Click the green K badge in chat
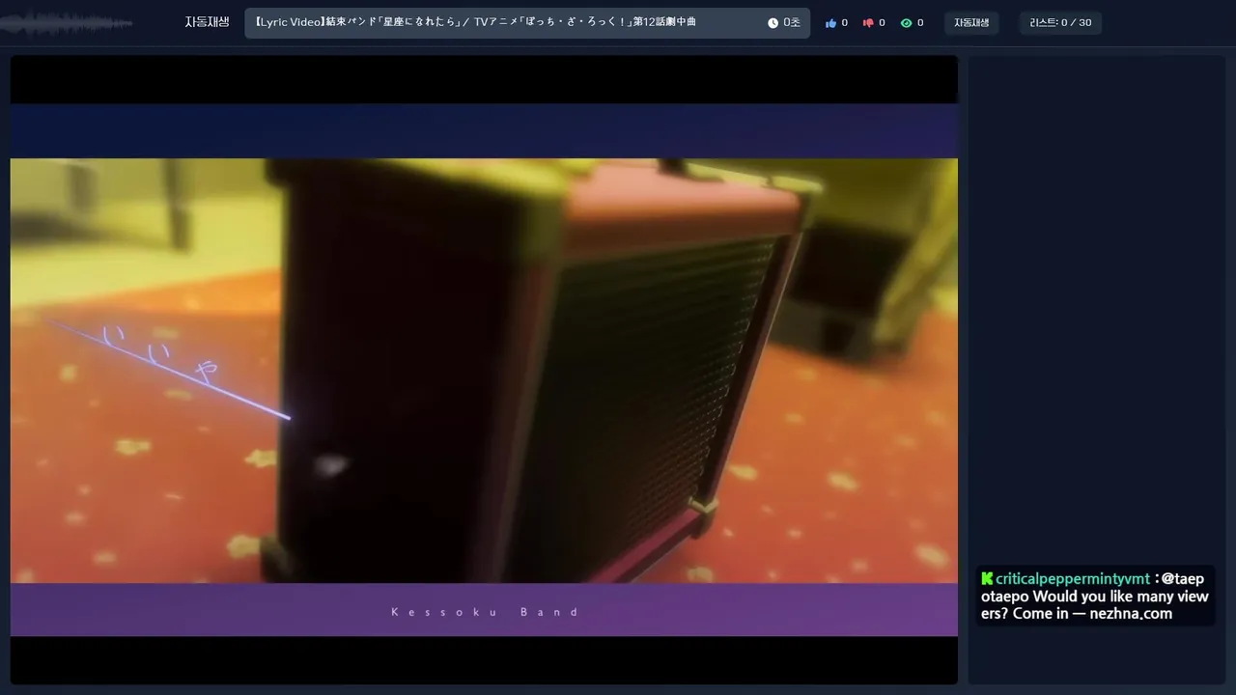Viewport: 1236px width, 695px height. point(987,579)
